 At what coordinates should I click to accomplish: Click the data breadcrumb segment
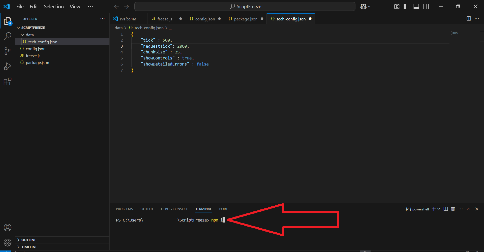pyautogui.click(x=118, y=28)
